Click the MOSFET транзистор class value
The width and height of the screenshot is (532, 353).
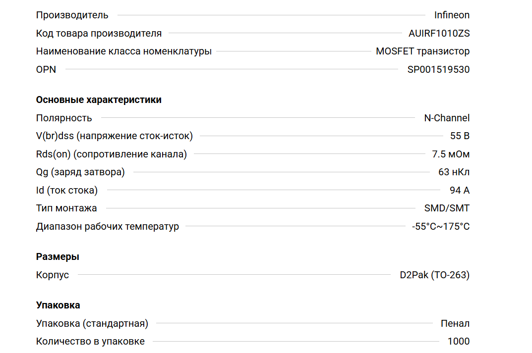[x=422, y=51]
